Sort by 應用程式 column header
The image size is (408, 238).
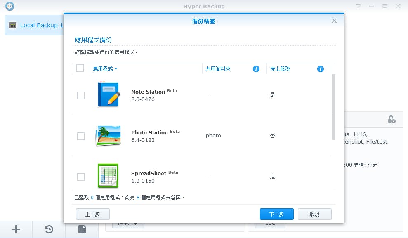(x=146, y=68)
